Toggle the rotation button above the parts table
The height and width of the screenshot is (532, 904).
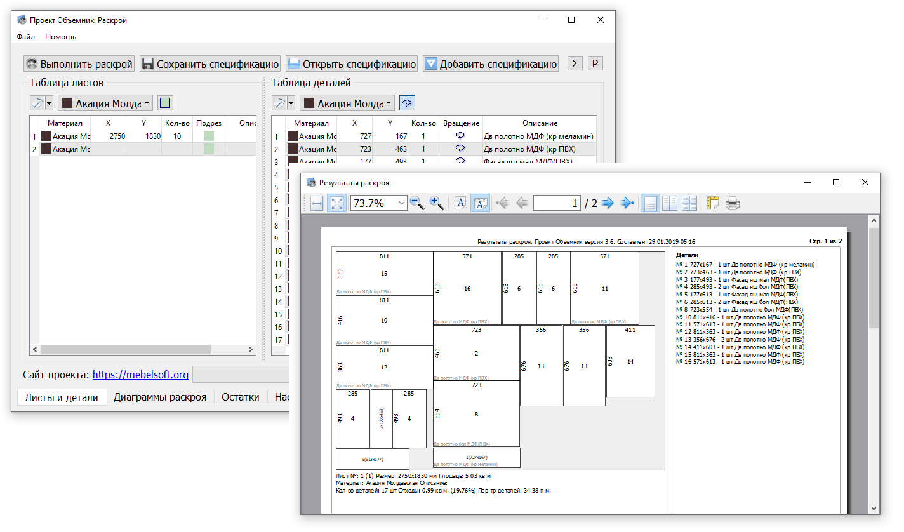[407, 103]
